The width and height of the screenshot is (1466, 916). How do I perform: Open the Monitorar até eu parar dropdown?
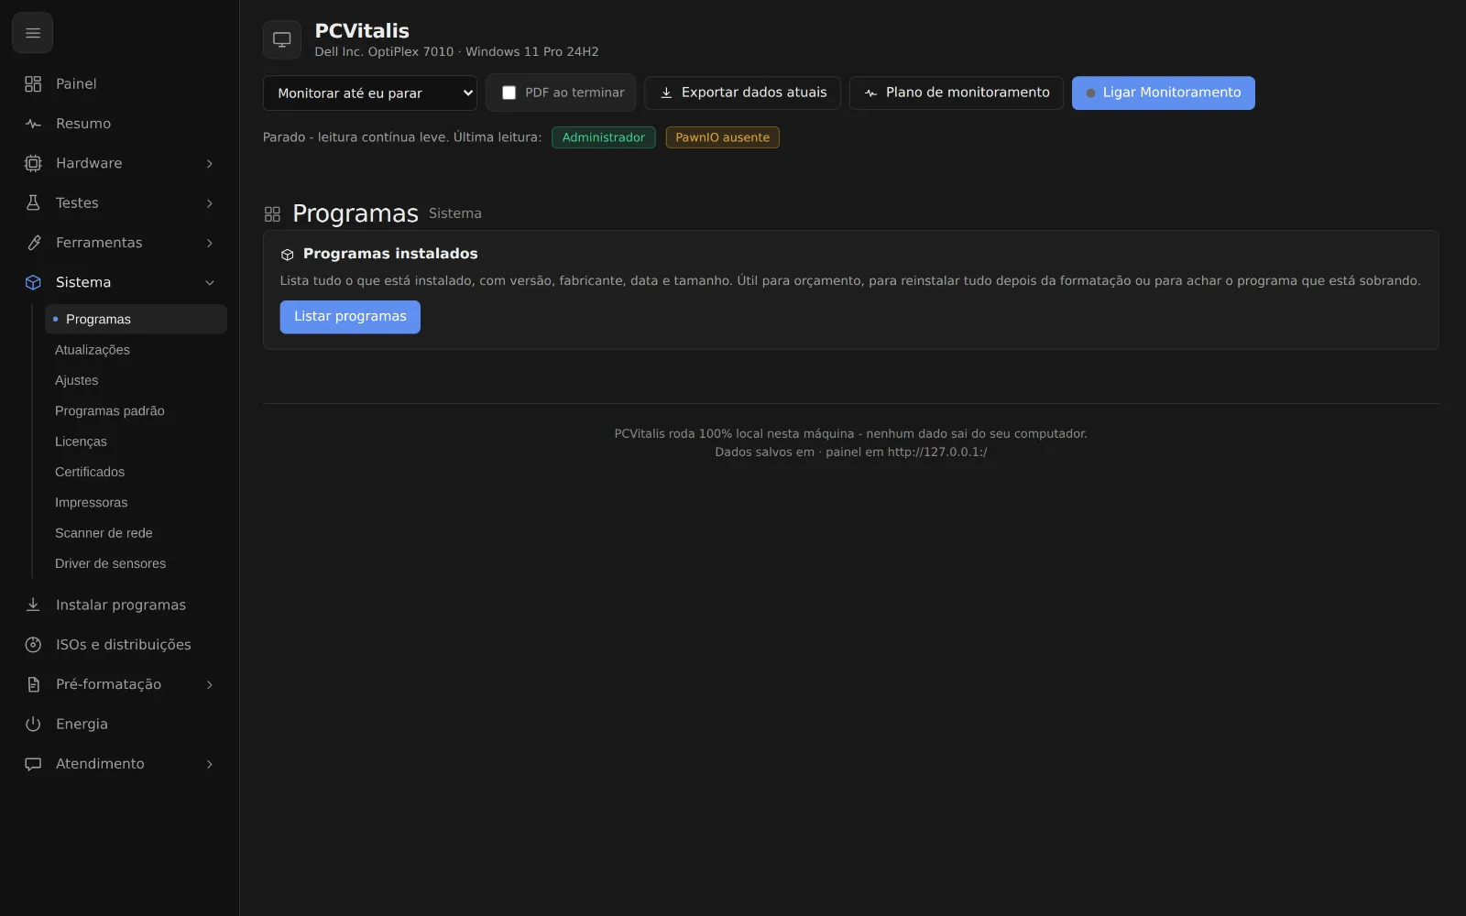(370, 93)
